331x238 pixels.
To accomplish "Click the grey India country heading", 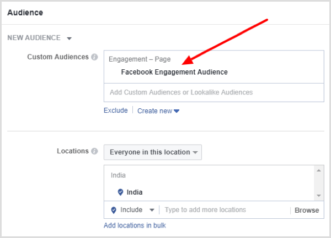I will coord(118,175).
